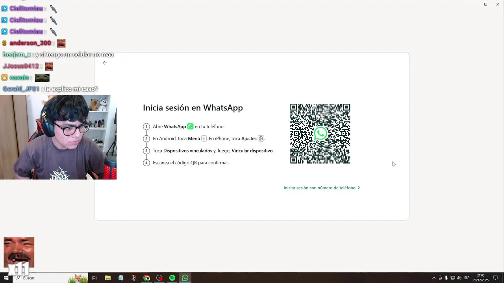
Task: Click the anderson_300 username in chat
Action: (30, 43)
